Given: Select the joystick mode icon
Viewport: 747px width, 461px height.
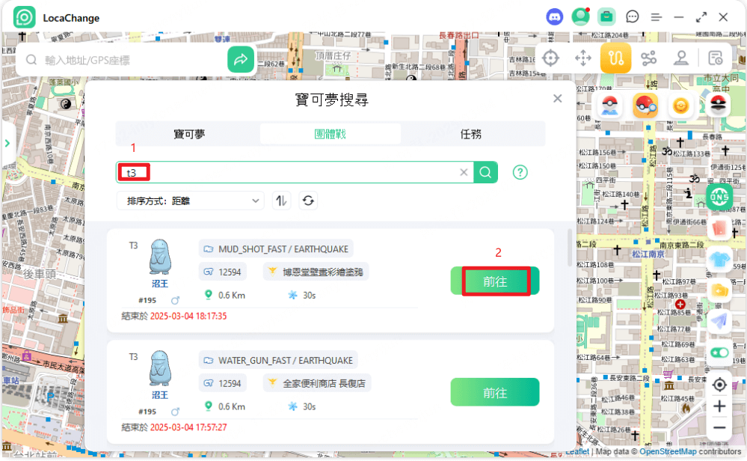Looking at the screenshot, I should (x=681, y=58).
